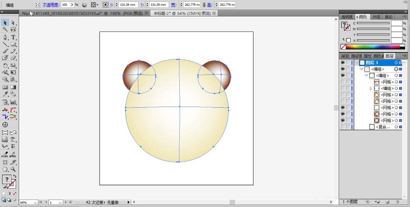Click the swap fill and stroke arrows
Screen dimensions: 410x207
tap(15, 176)
